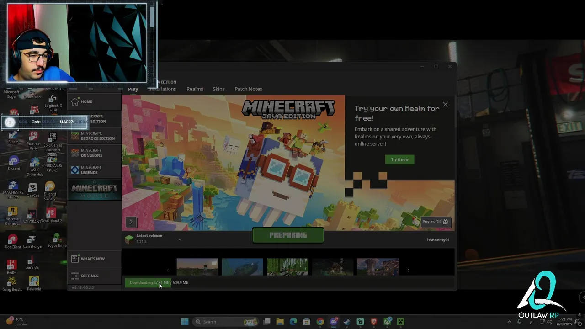Click the Latest release grass block icon

(129, 239)
